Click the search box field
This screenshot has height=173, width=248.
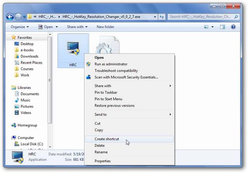[201, 17]
